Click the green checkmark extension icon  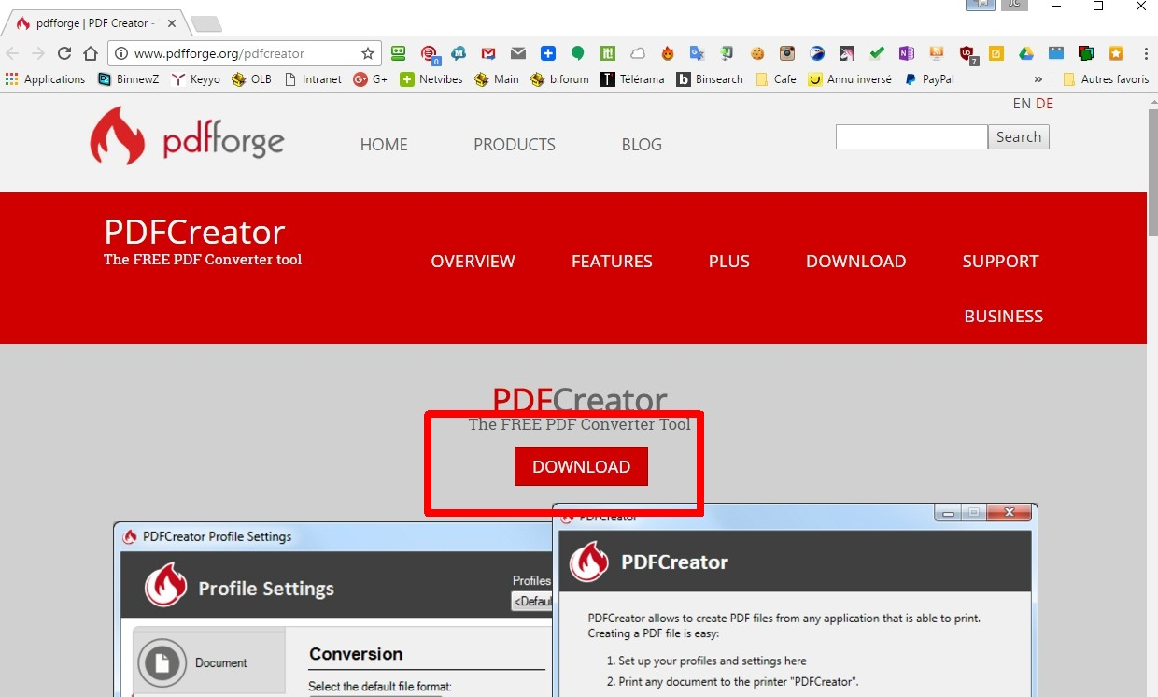pos(876,53)
